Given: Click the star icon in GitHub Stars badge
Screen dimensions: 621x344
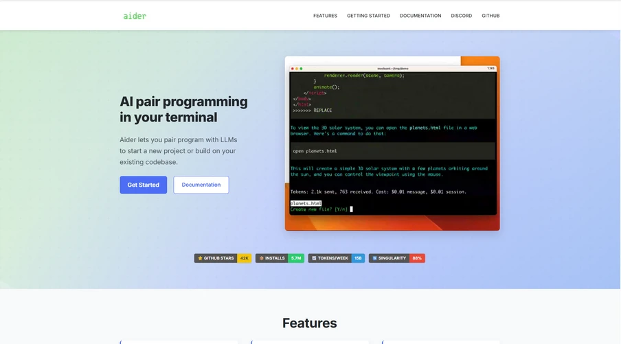Looking at the screenshot, I should tap(200, 258).
